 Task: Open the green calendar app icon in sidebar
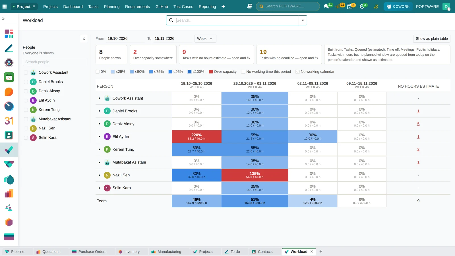(x=9, y=77)
